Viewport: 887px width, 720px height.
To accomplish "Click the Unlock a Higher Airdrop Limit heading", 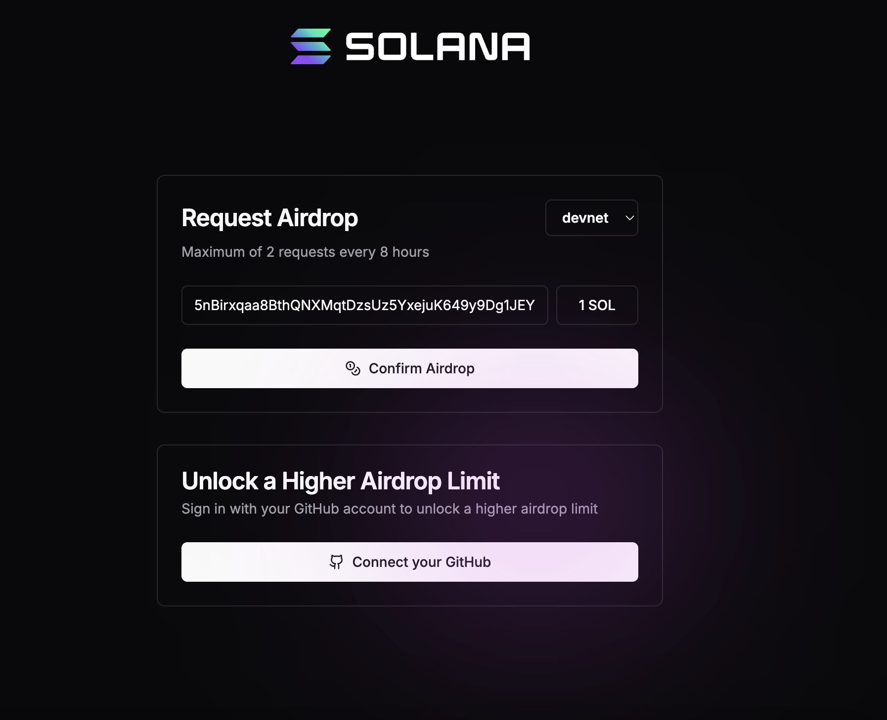I will pyautogui.click(x=341, y=481).
